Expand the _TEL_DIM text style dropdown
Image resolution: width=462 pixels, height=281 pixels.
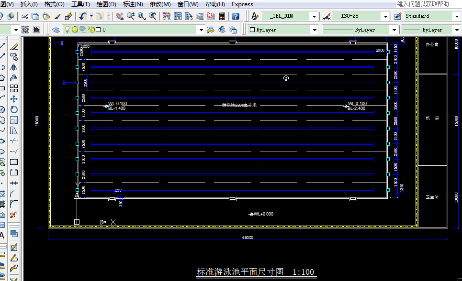pyautogui.click(x=314, y=16)
